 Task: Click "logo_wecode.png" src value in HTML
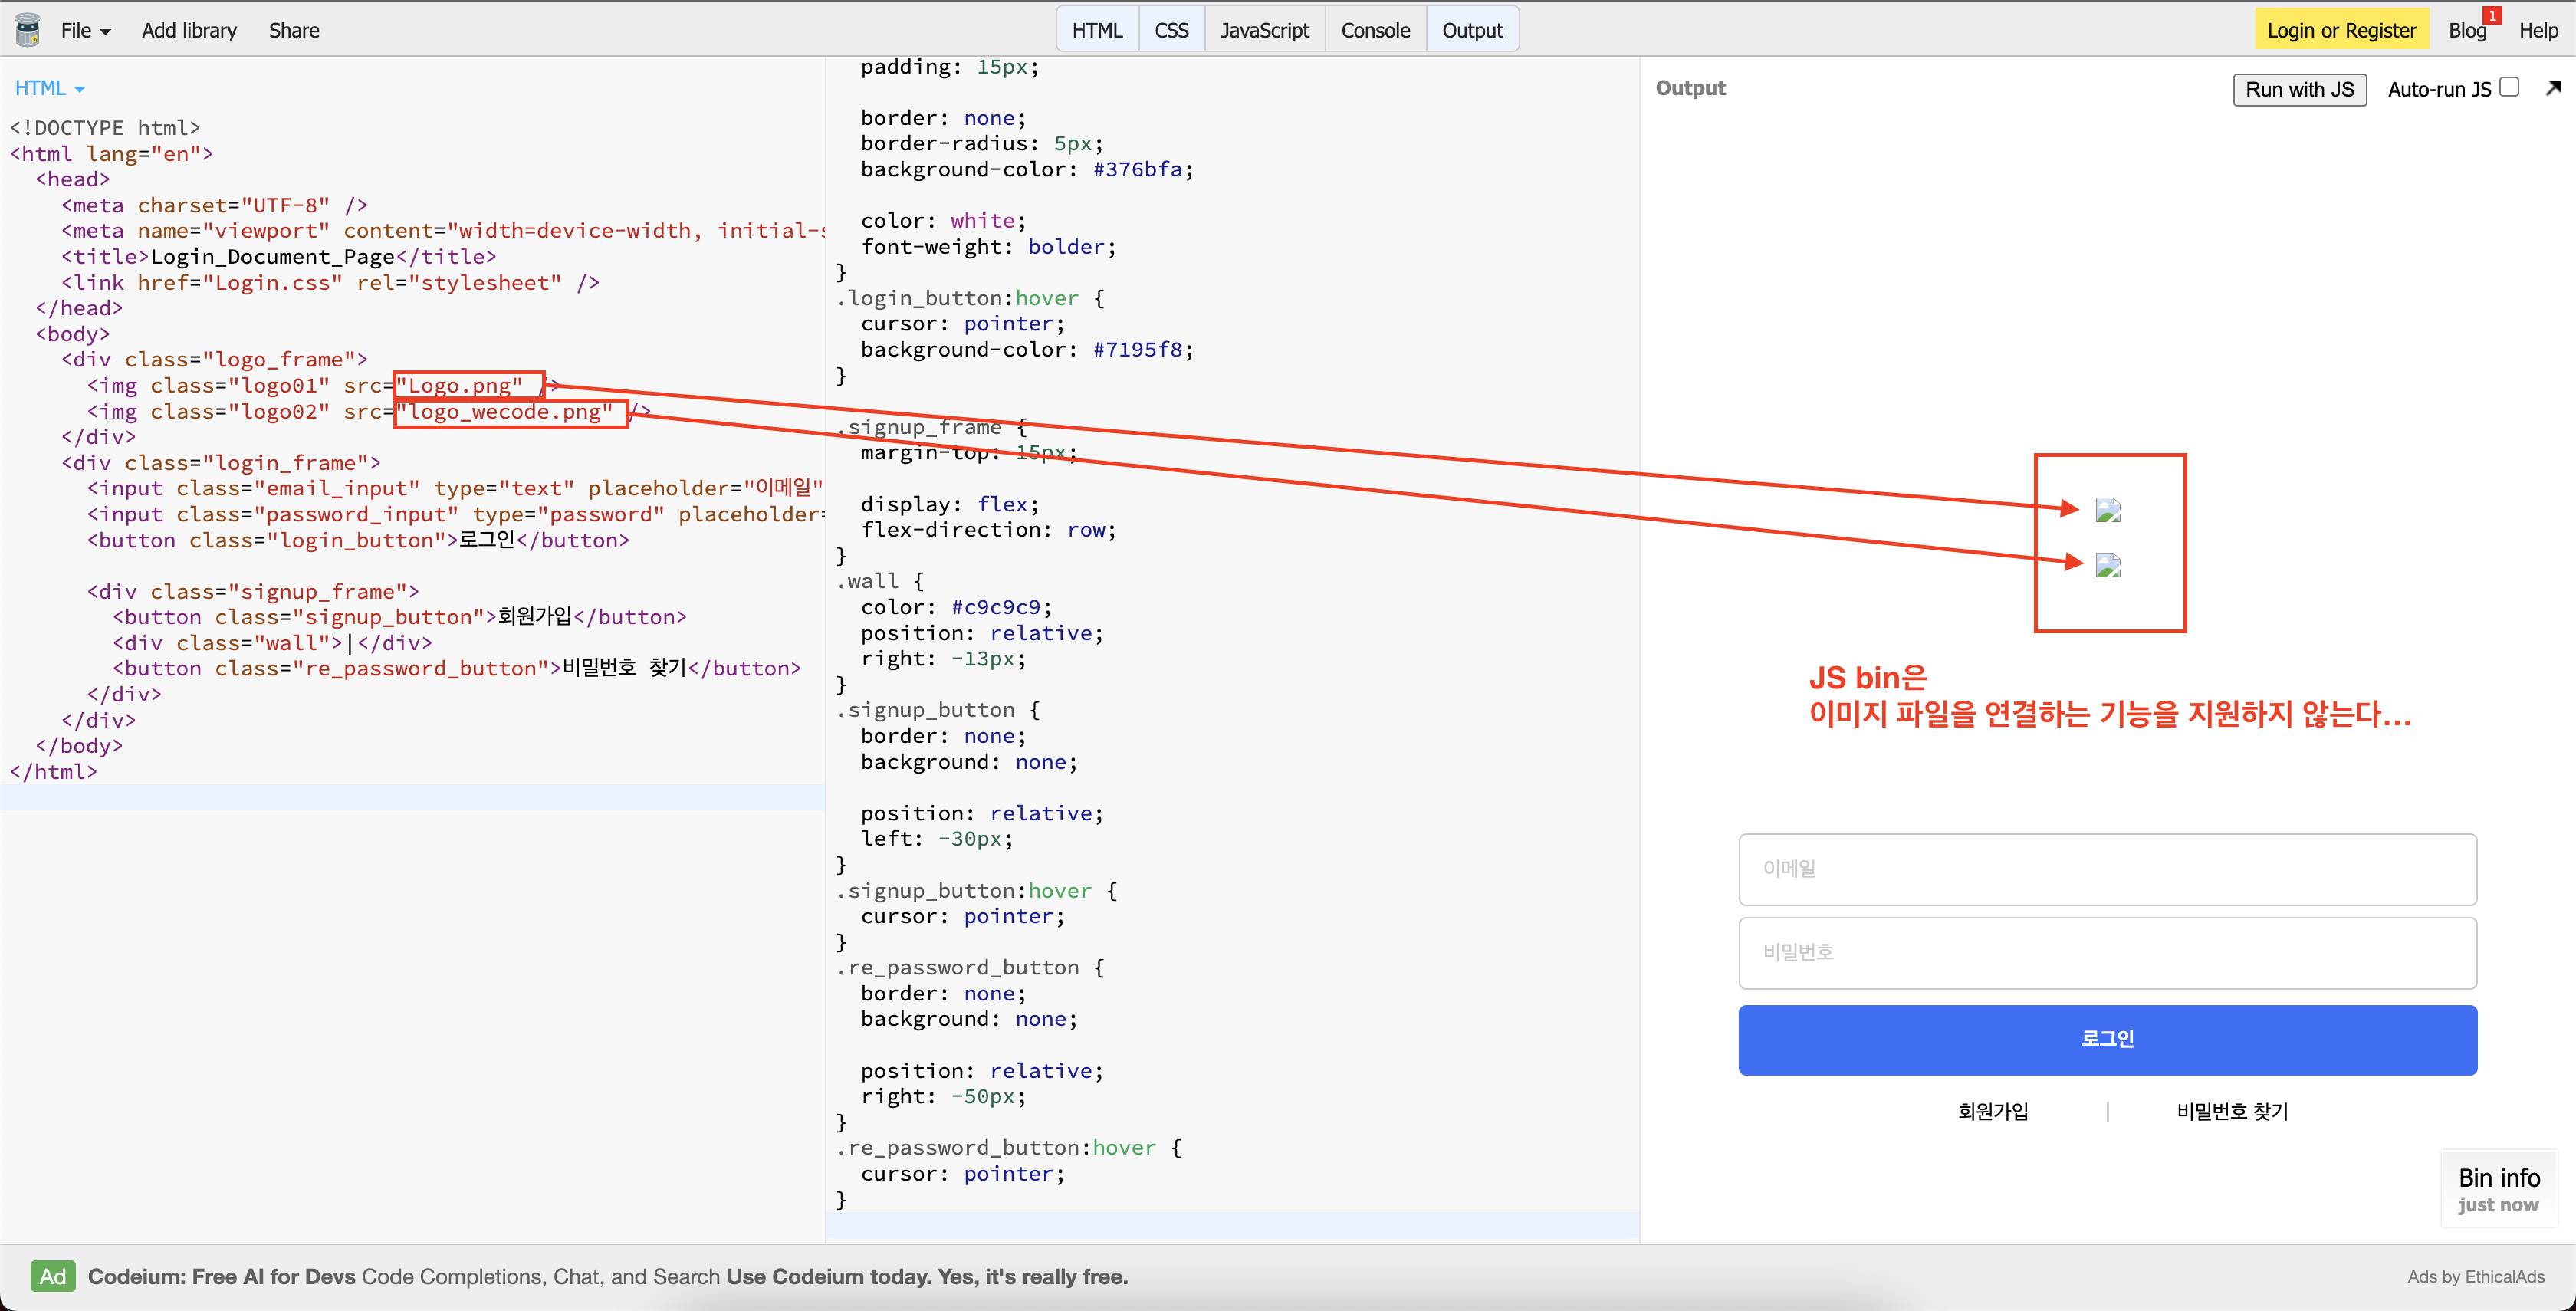[x=505, y=412]
